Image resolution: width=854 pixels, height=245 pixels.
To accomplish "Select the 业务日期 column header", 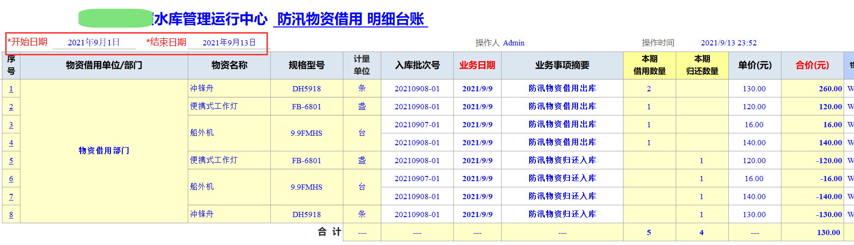I will click(477, 65).
